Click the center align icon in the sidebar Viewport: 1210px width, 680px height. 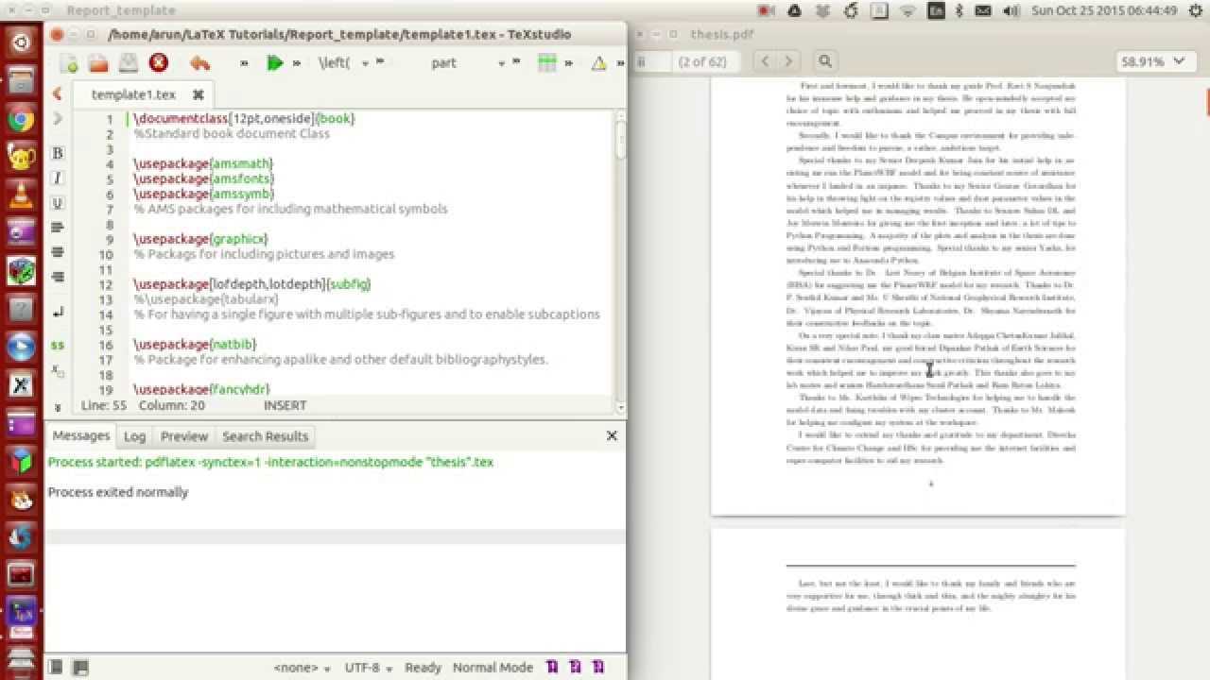(58, 252)
